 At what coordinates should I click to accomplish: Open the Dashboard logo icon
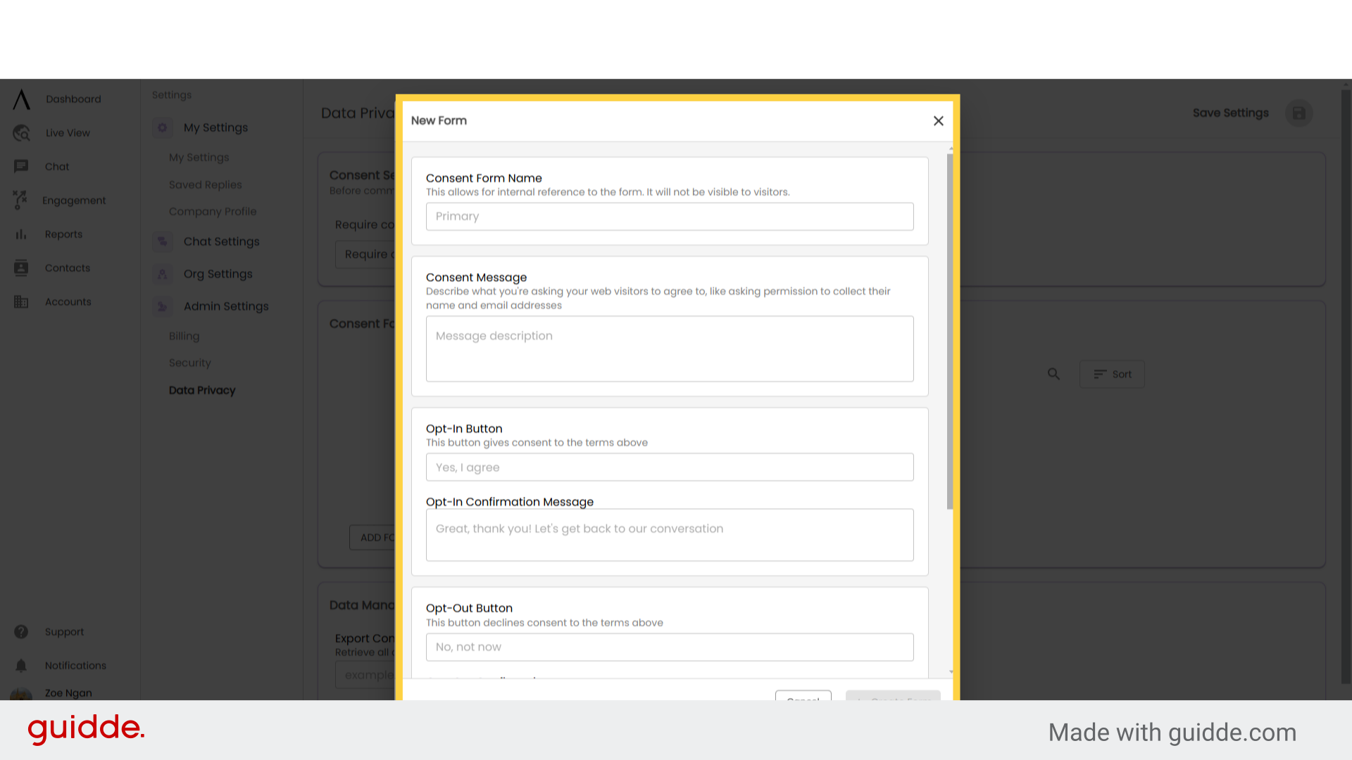tap(22, 99)
